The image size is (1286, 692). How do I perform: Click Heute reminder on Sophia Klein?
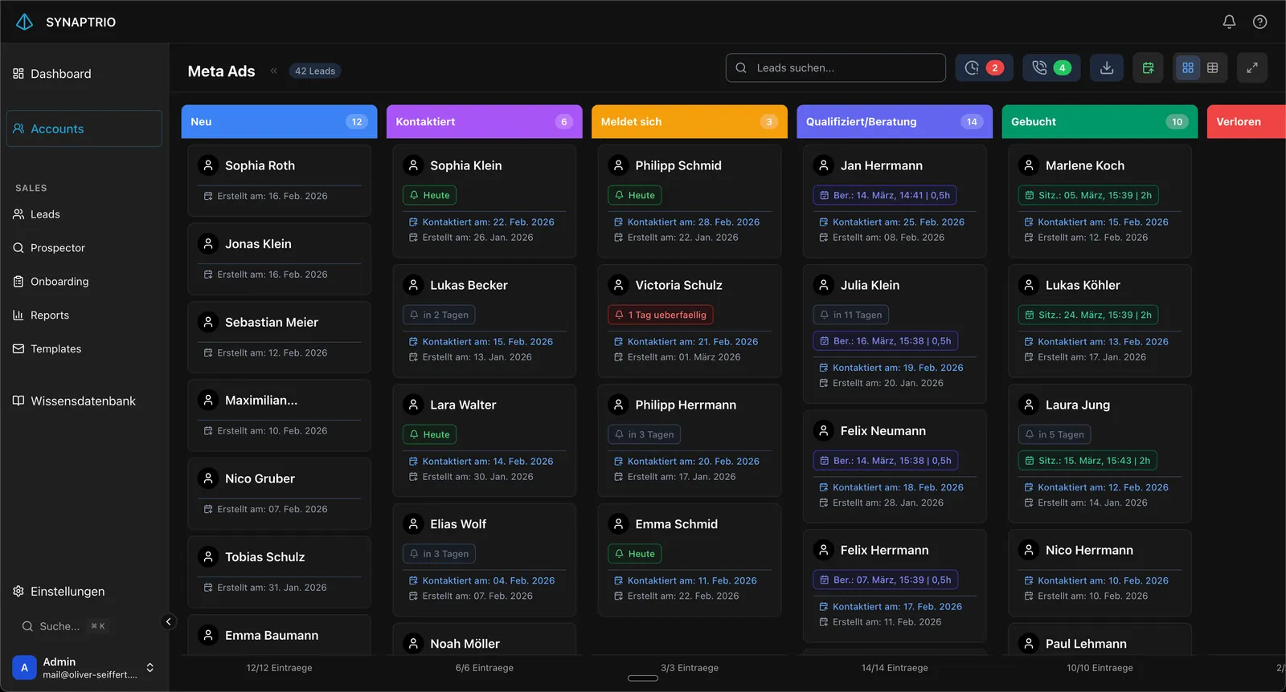point(429,195)
